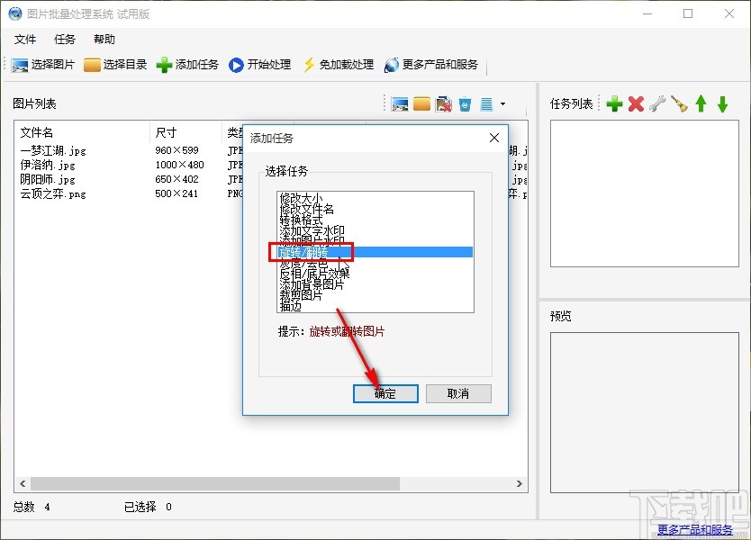Image resolution: width=751 pixels, height=540 pixels.
Task: Click the broom icon to clear tasks
Action: [x=679, y=103]
